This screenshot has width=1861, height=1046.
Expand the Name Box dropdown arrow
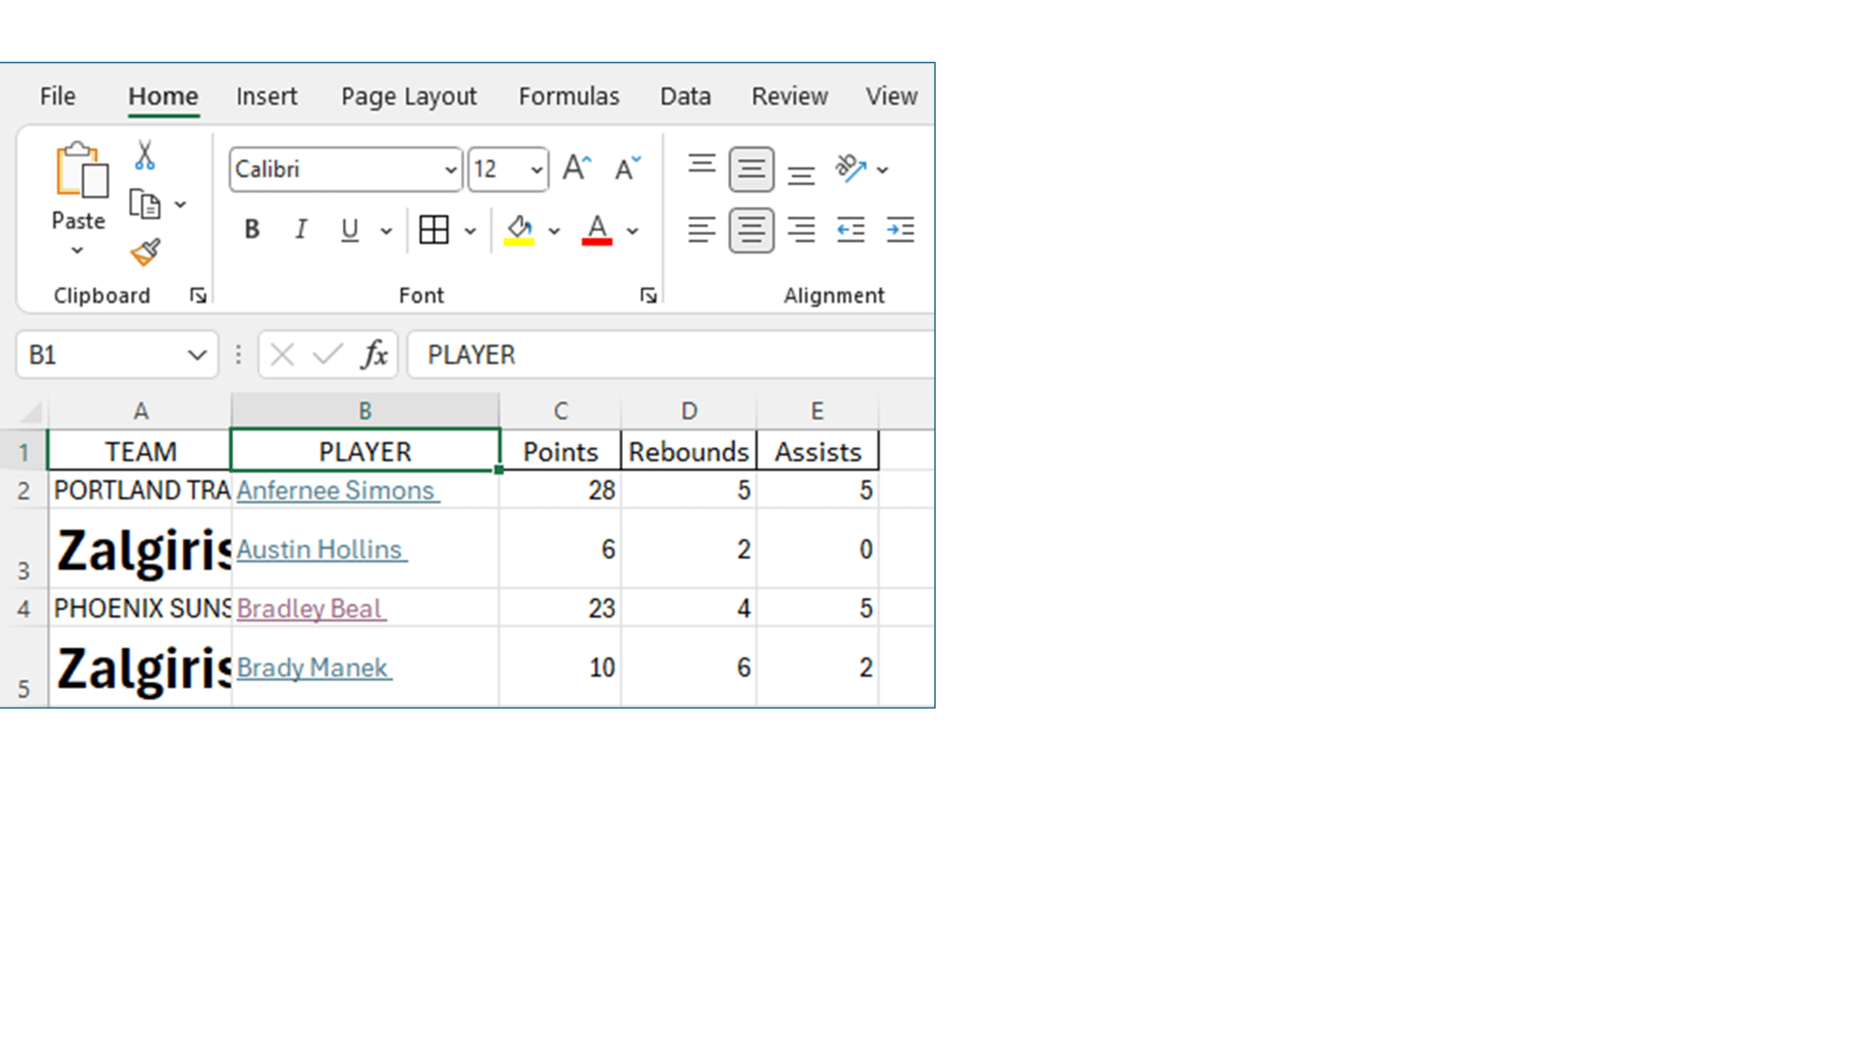click(197, 355)
